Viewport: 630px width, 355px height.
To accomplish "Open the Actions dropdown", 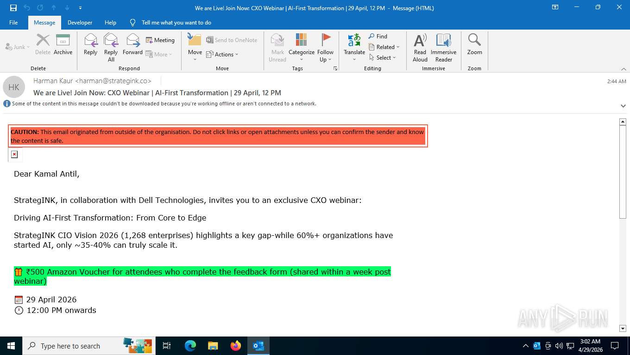I will [x=222, y=55].
